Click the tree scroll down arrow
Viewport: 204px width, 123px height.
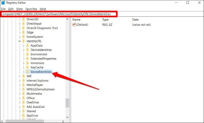(x=67, y=117)
